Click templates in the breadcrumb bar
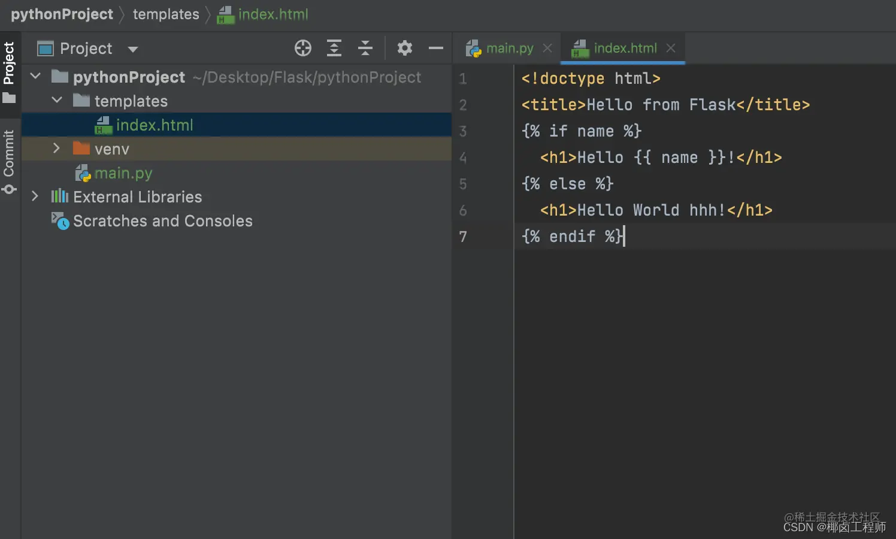This screenshot has width=896, height=539. coord(166,14)
